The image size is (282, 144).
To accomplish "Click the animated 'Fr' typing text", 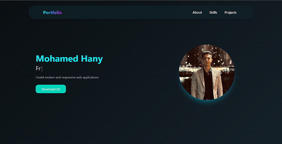I will point(38,69).
